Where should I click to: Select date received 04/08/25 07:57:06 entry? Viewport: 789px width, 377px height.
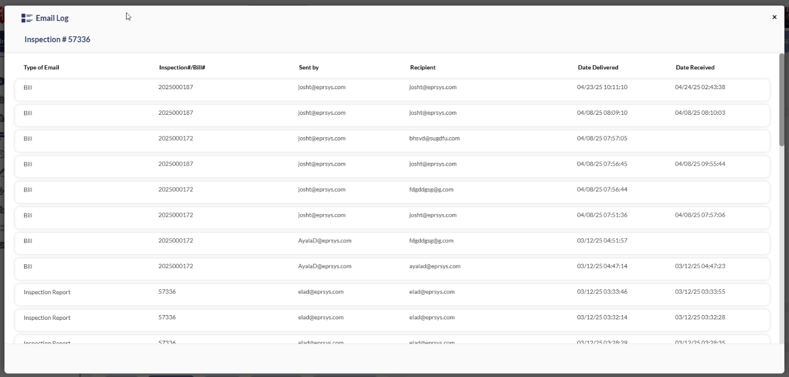700,215
